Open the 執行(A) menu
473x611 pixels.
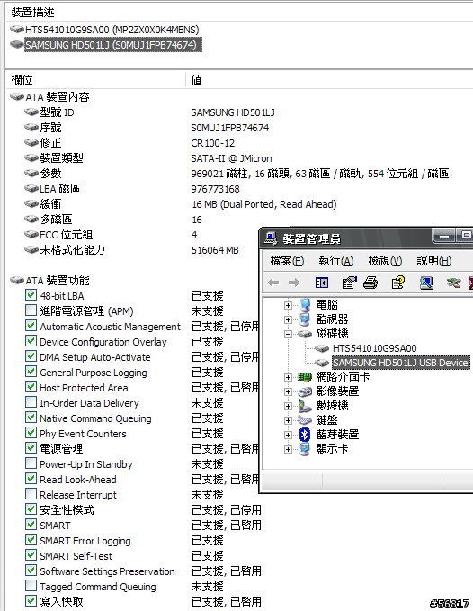[336, 261]
